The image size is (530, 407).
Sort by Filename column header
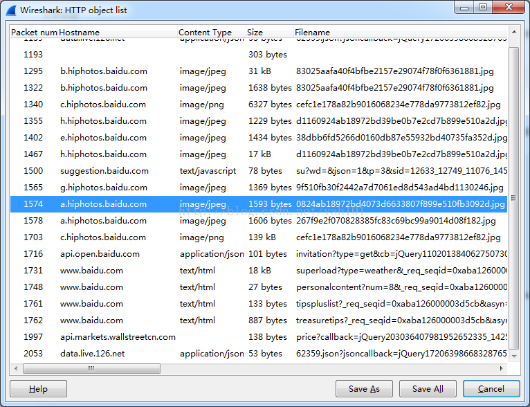pyautogui.click(x=400, y=32)
